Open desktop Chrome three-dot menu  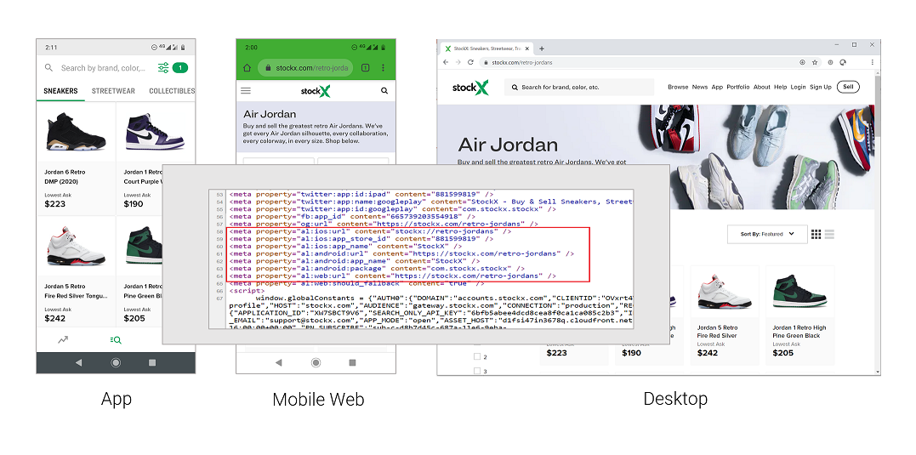872,62
